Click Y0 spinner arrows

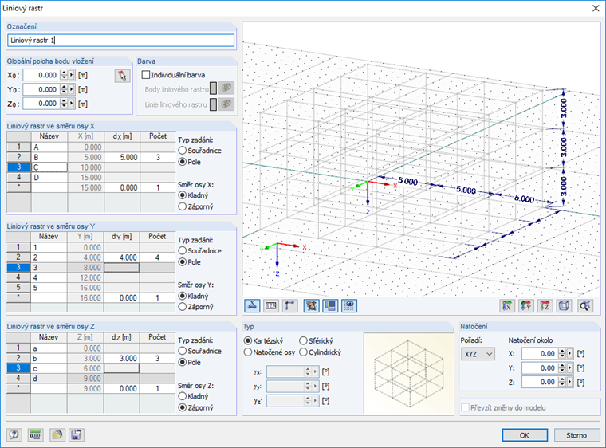coord(64,89)
